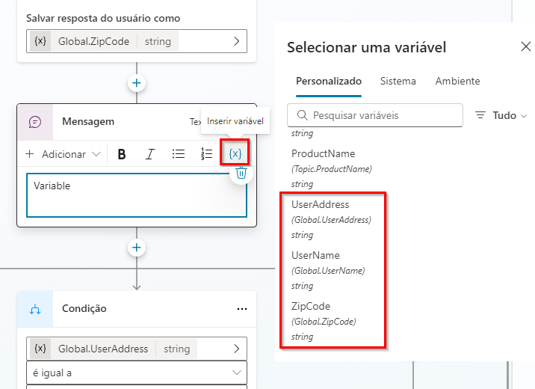
Task: Delete the message with trash icon
Action: pos(241,174)
